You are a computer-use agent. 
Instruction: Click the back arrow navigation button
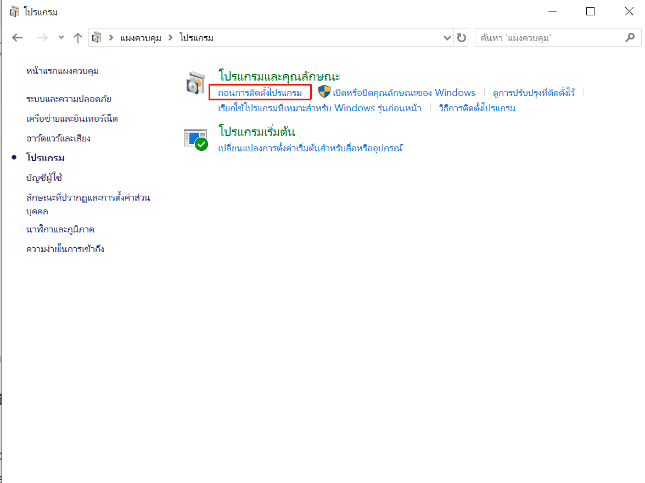[18, 38]
